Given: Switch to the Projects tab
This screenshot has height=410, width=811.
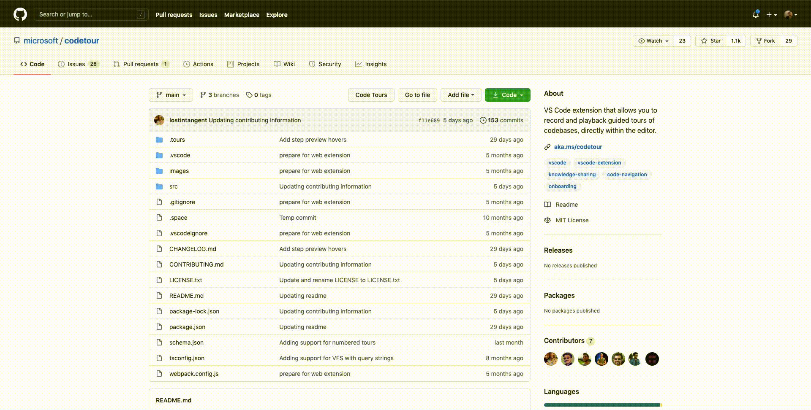Looking at the screenshot, I should 243,64.
